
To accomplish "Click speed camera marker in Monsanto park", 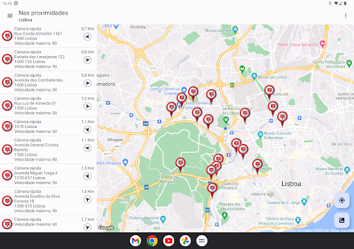I will coord(180,164).
